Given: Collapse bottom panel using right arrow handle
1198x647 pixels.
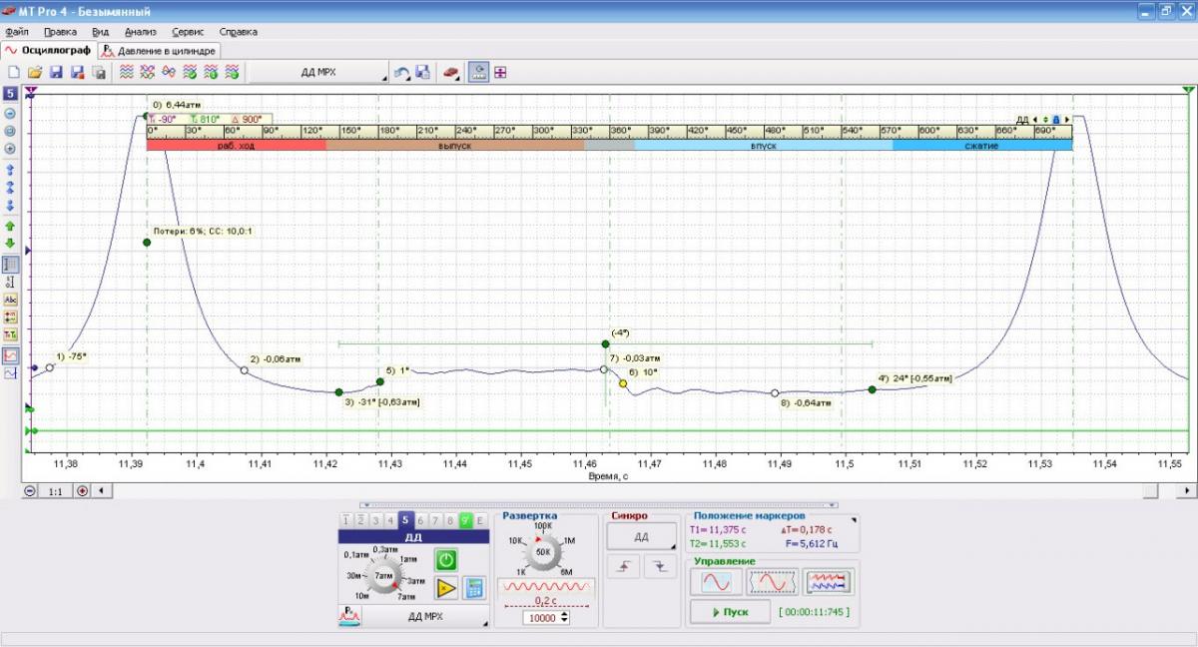Looking at the screenshot, I should [x=834, y=504].
